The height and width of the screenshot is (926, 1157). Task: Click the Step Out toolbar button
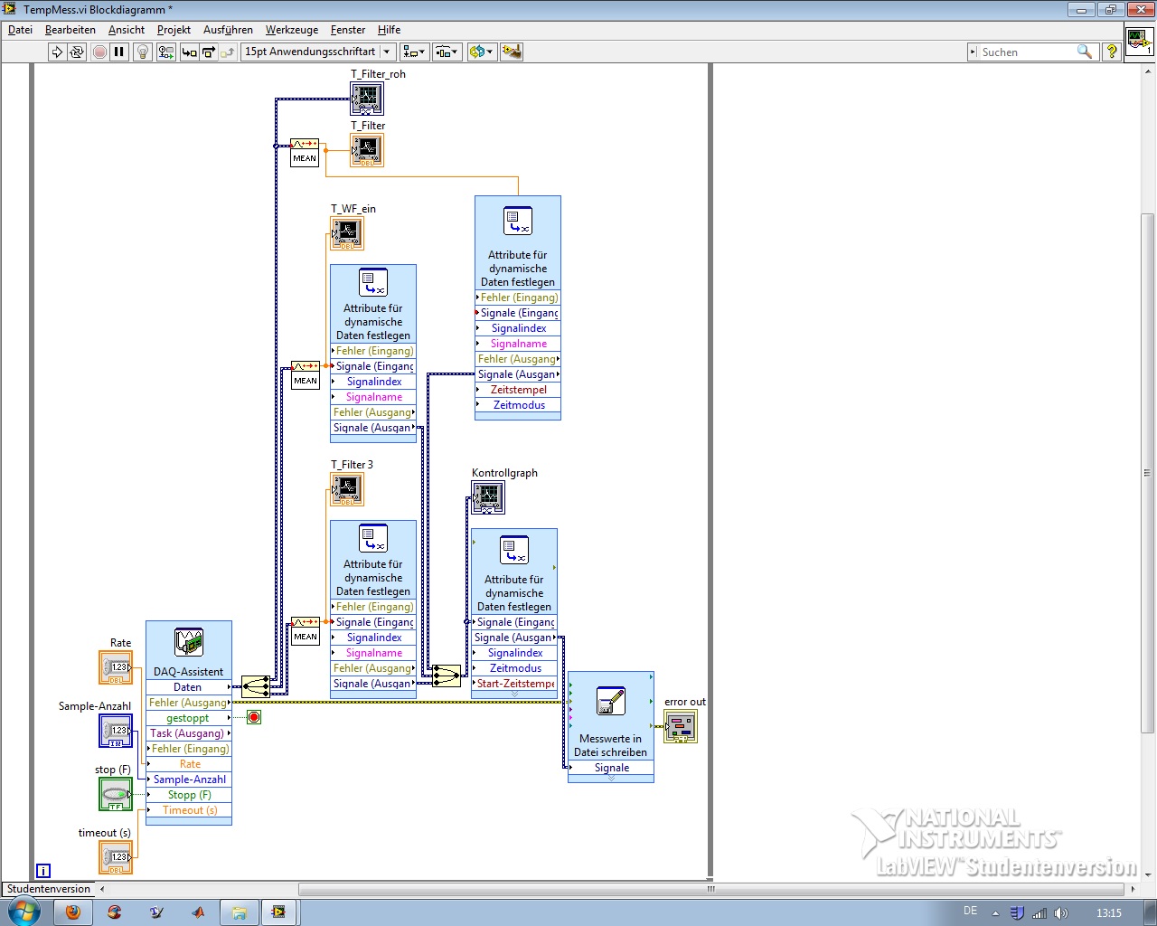point(228,52)
